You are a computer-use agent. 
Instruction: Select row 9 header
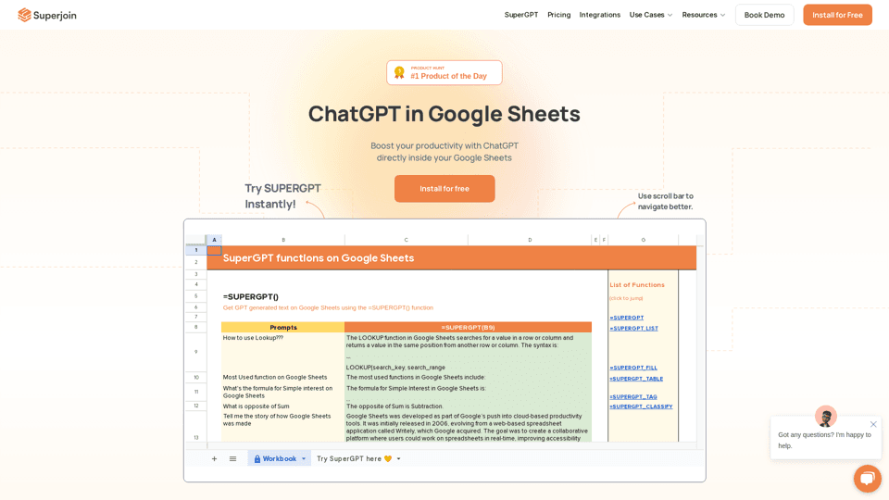196,352
